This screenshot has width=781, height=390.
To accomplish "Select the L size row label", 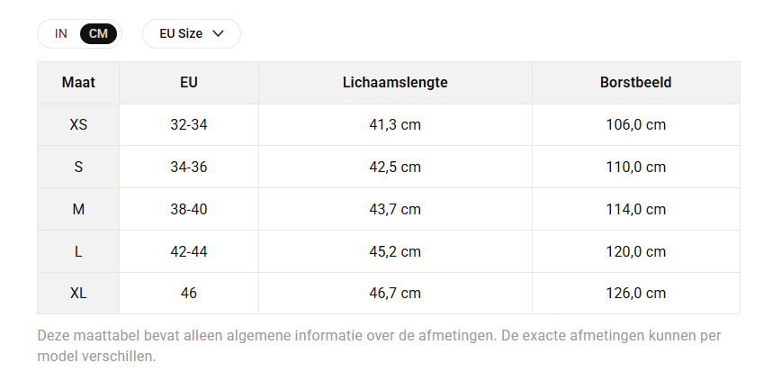I will click(78, 251).
